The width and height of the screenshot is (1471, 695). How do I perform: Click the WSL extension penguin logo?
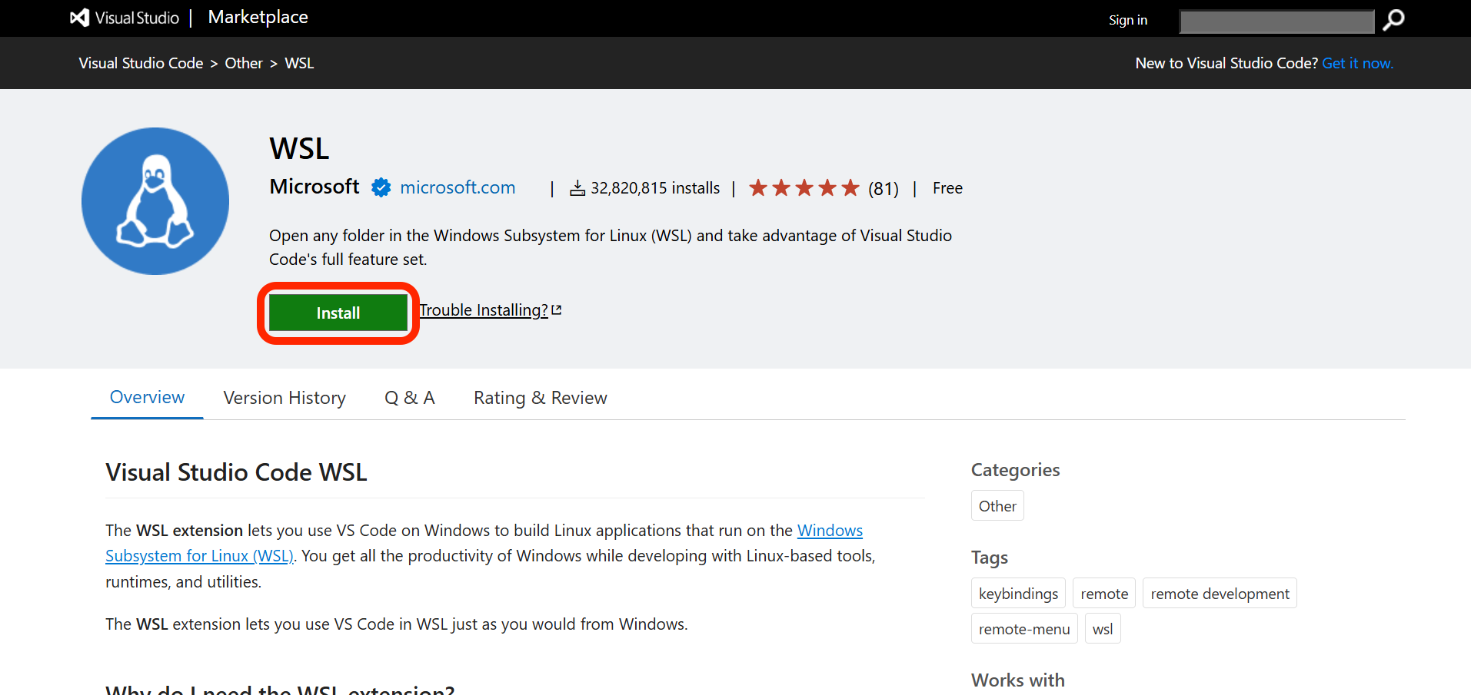(x=155, y=200)
